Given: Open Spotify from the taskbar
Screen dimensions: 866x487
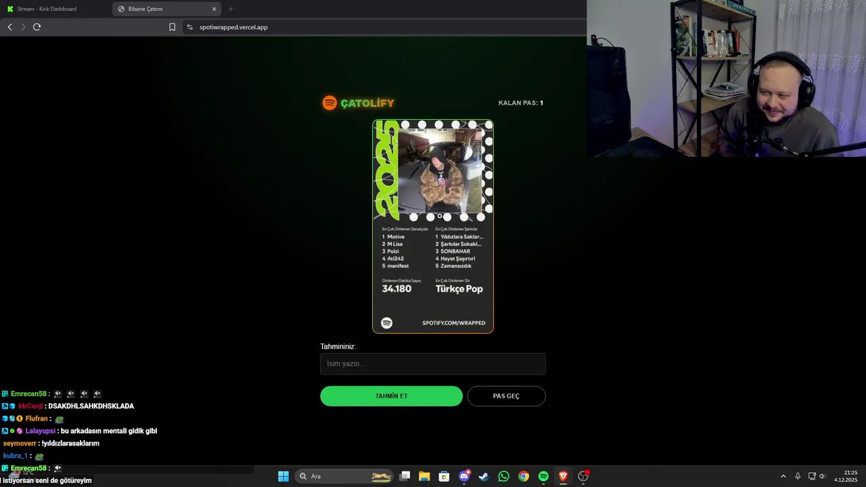Looking at the screenshot, I should [x=543, y=476].
